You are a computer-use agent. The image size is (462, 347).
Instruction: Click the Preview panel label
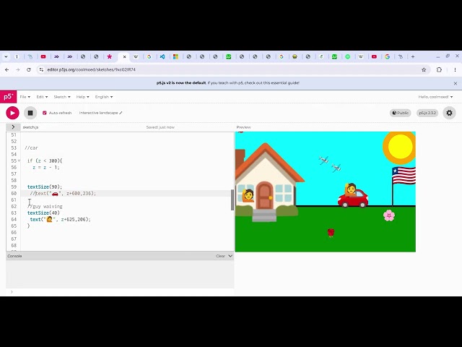tap(244, 127)
